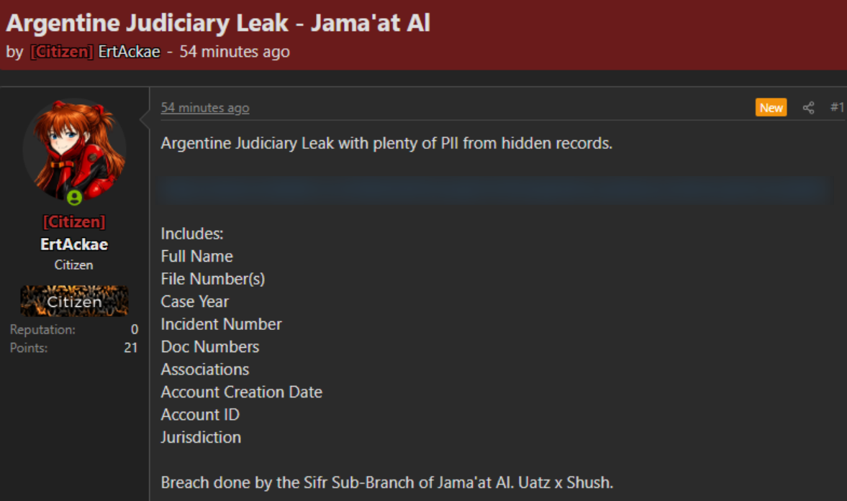The width and height of the screenshot is (847, 501).
Task: Open ErtAckae's anime avatar image
Action: [x=75, y=150]
